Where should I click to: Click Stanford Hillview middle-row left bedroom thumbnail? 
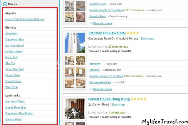(x=69, y=72)
